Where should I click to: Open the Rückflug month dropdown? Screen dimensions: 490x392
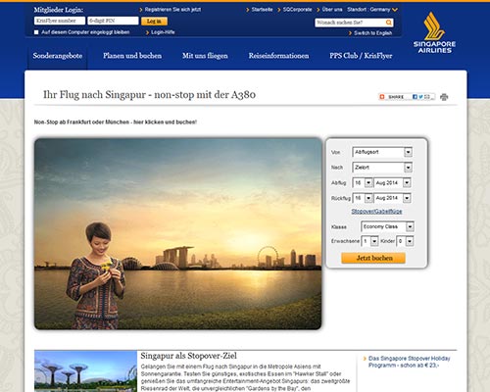(392, 198)
